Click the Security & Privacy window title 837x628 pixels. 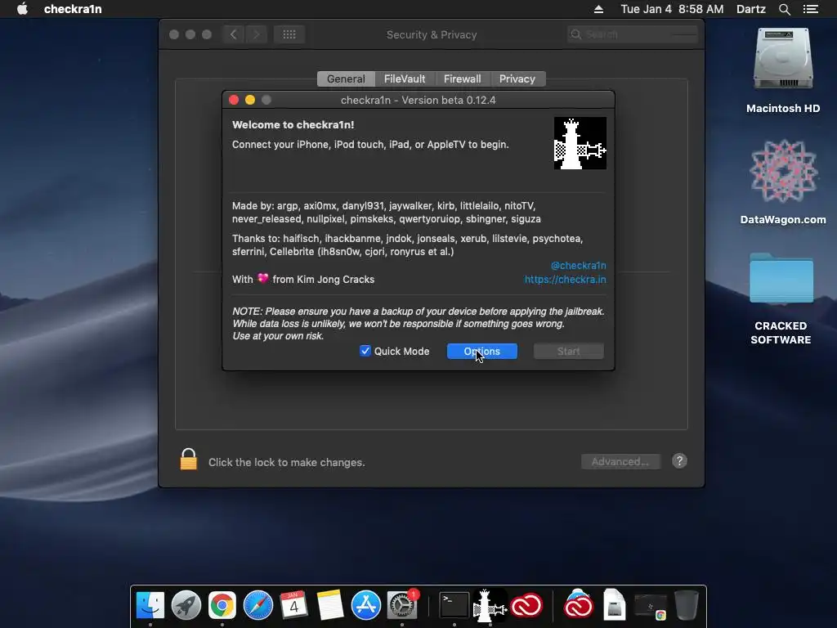pyautogui.click(x=432, y=34)
